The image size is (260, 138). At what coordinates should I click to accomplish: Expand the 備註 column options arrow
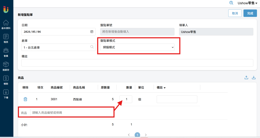pos(165,88)
